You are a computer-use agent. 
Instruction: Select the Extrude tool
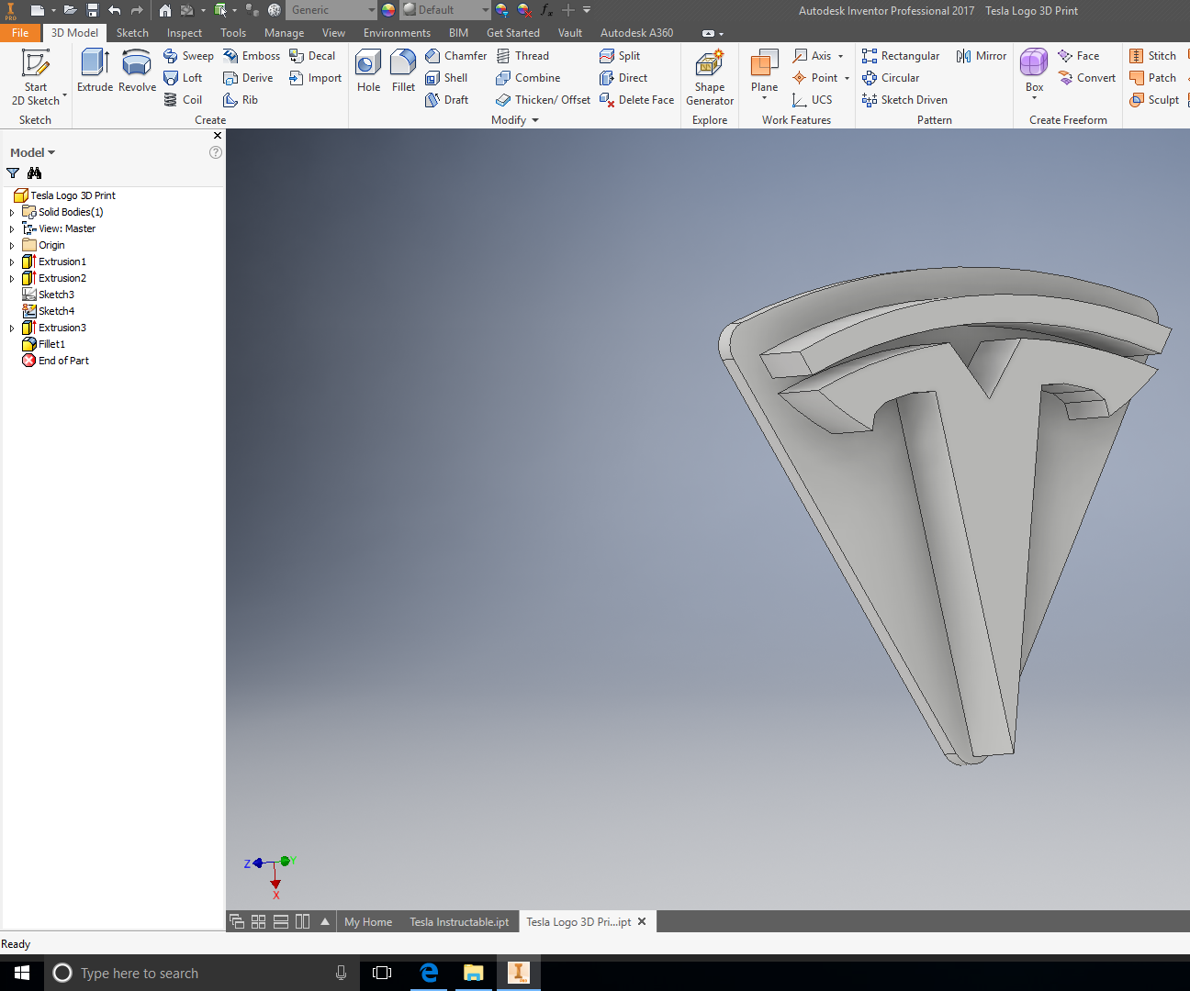95,71
